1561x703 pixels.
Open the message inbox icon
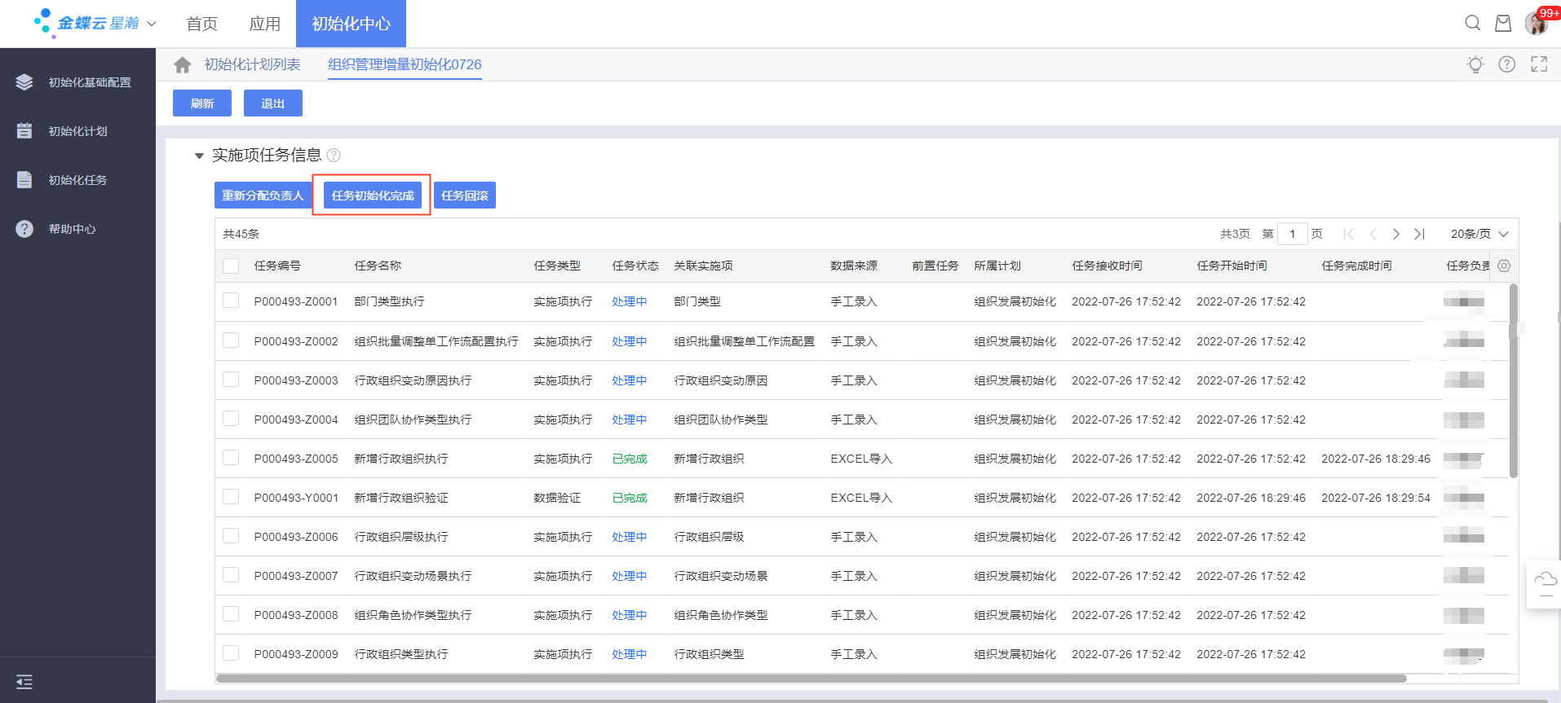click(x=1502, y=23)
